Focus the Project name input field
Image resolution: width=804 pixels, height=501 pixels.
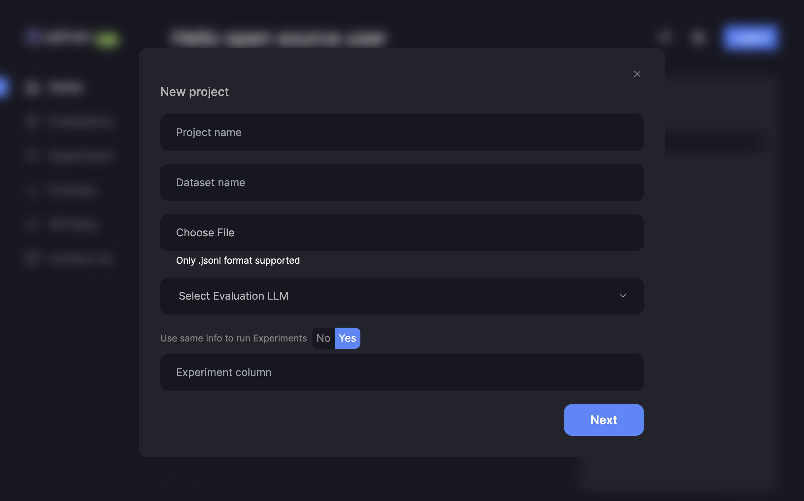point(401,133)
